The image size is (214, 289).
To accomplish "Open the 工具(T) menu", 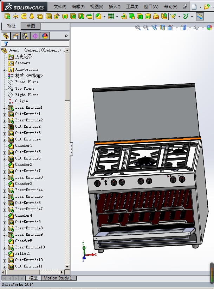I will point(132,7).
